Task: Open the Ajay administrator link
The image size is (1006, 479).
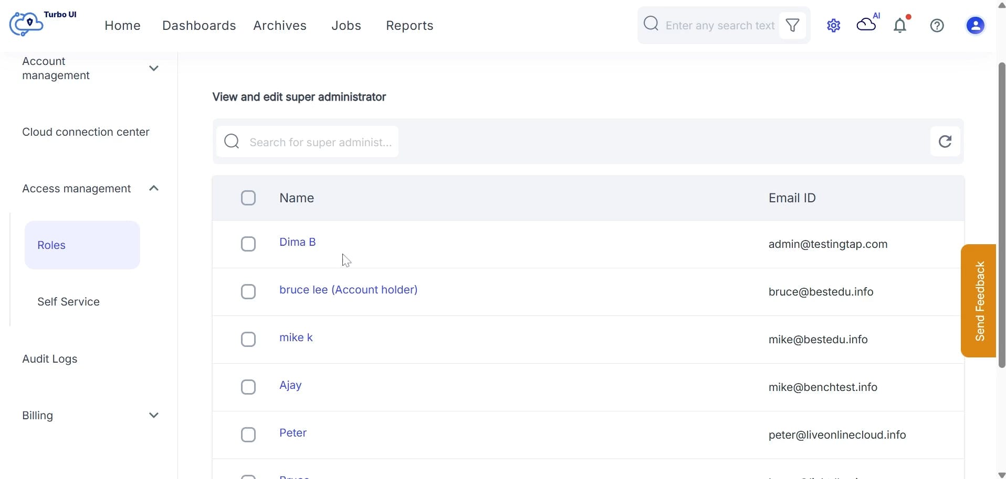Action: click(x=290, y=385)
